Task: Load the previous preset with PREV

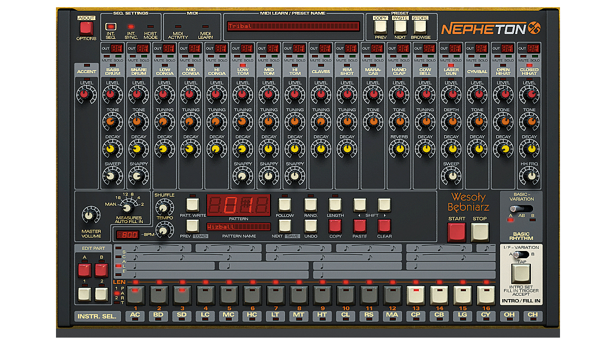Action: 380,27
